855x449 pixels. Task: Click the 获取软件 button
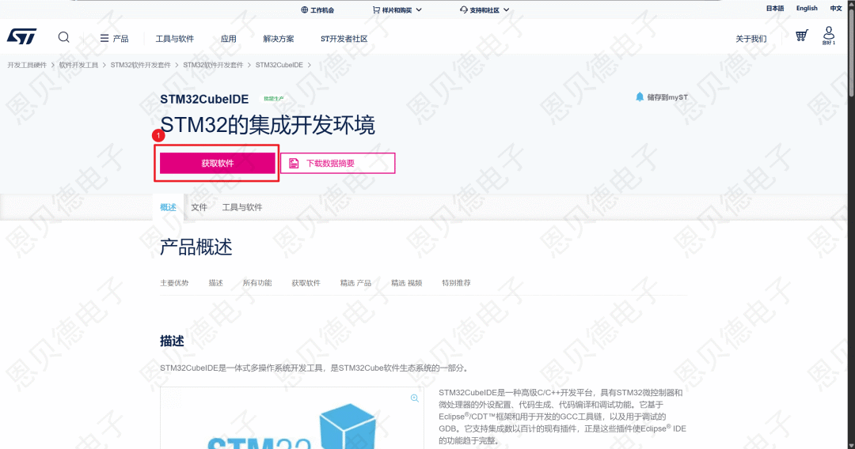tap(217, 164)
